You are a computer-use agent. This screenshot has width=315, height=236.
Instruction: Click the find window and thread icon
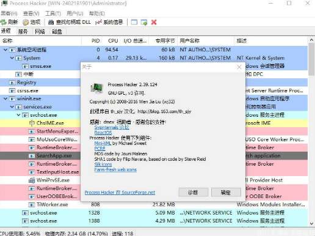click(144, 22)
